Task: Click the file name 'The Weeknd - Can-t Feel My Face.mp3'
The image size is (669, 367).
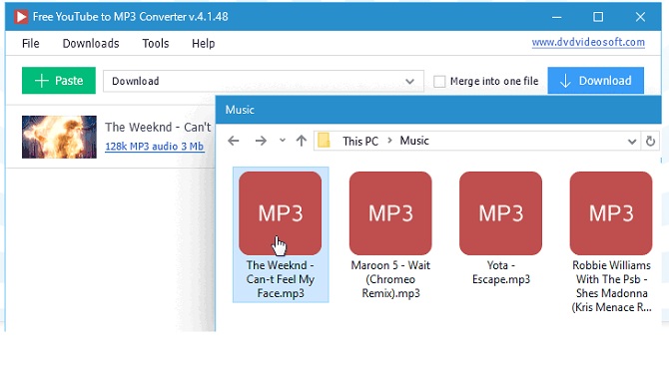Action: (281, 279)
